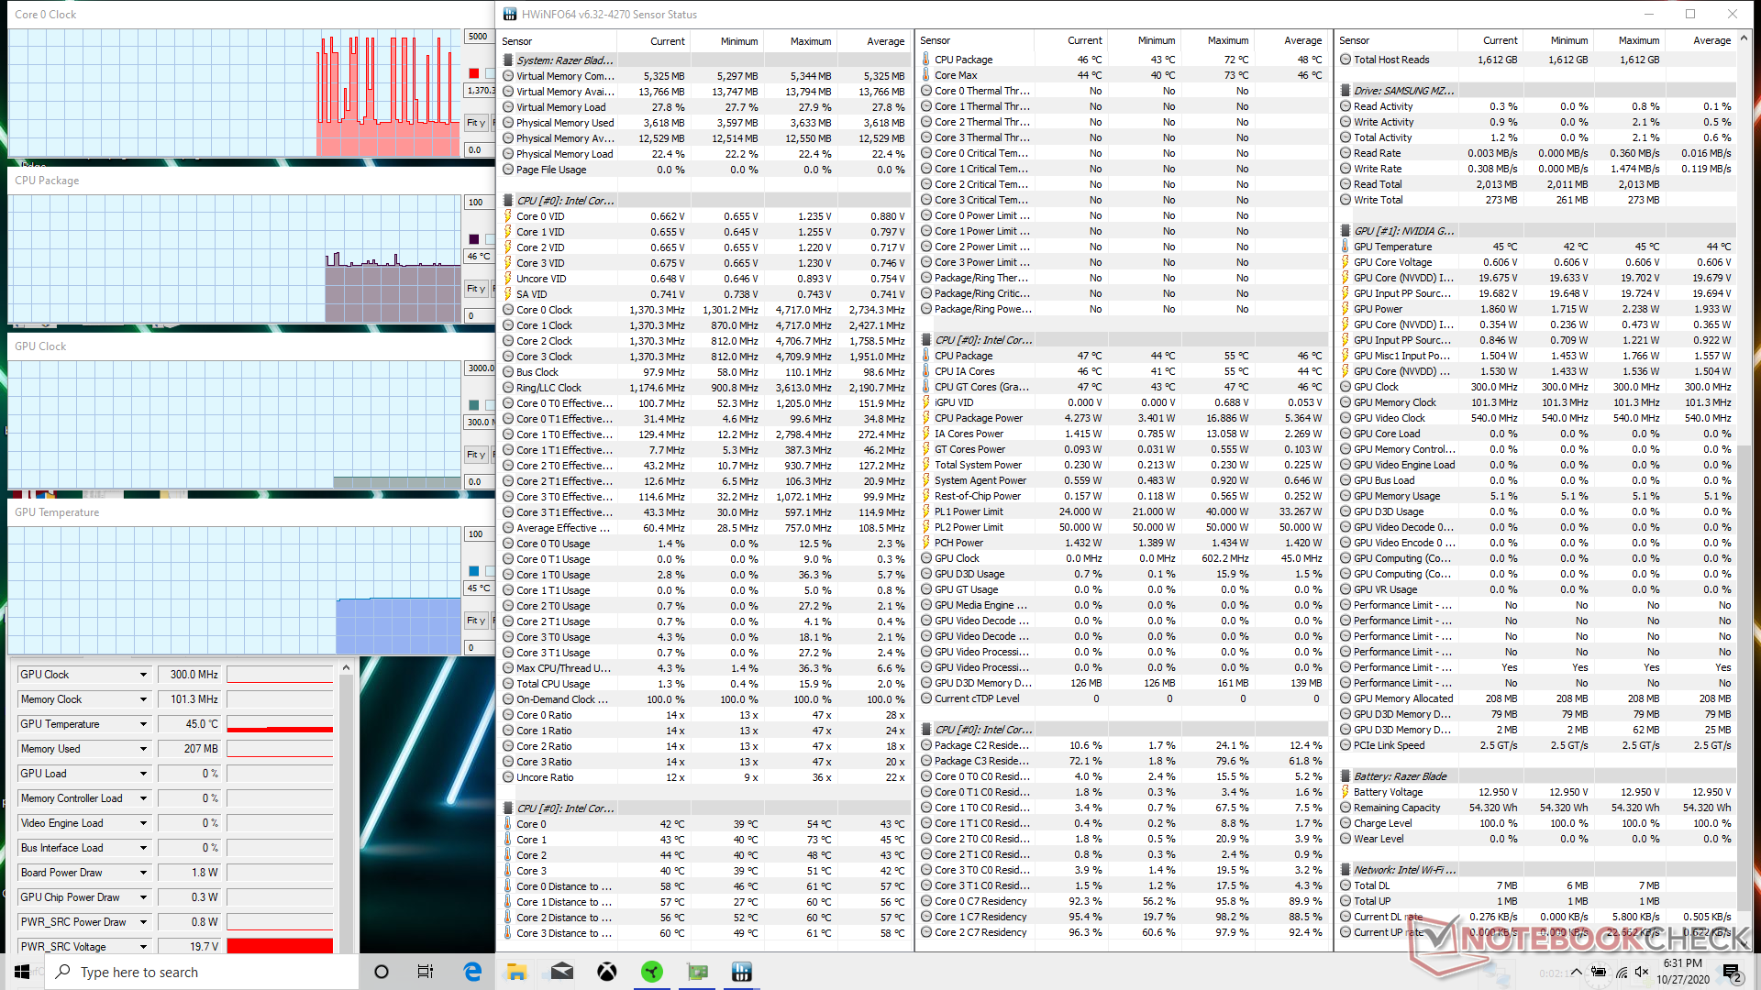The width and height of the screenshot is (1761, 990).
Task: Click the muted volume tray icon
Action: pyautogui.click(x=1643, y=972)
